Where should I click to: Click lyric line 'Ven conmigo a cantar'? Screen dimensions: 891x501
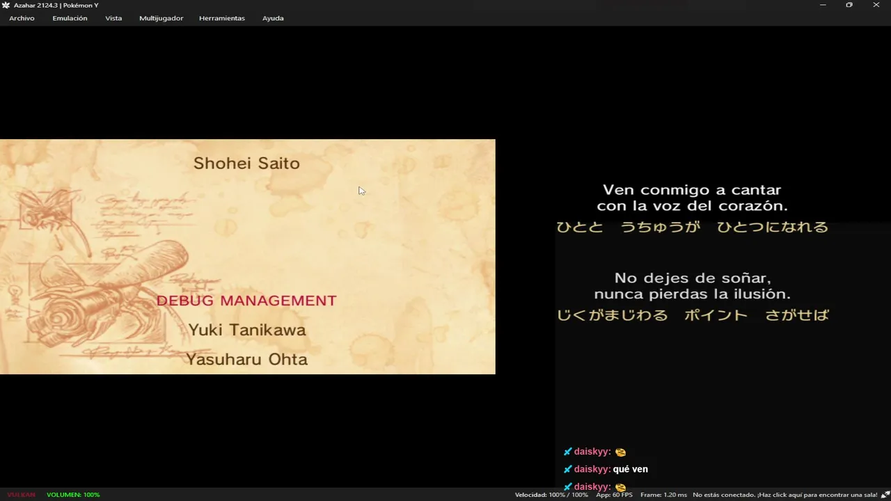pos(692,190)
